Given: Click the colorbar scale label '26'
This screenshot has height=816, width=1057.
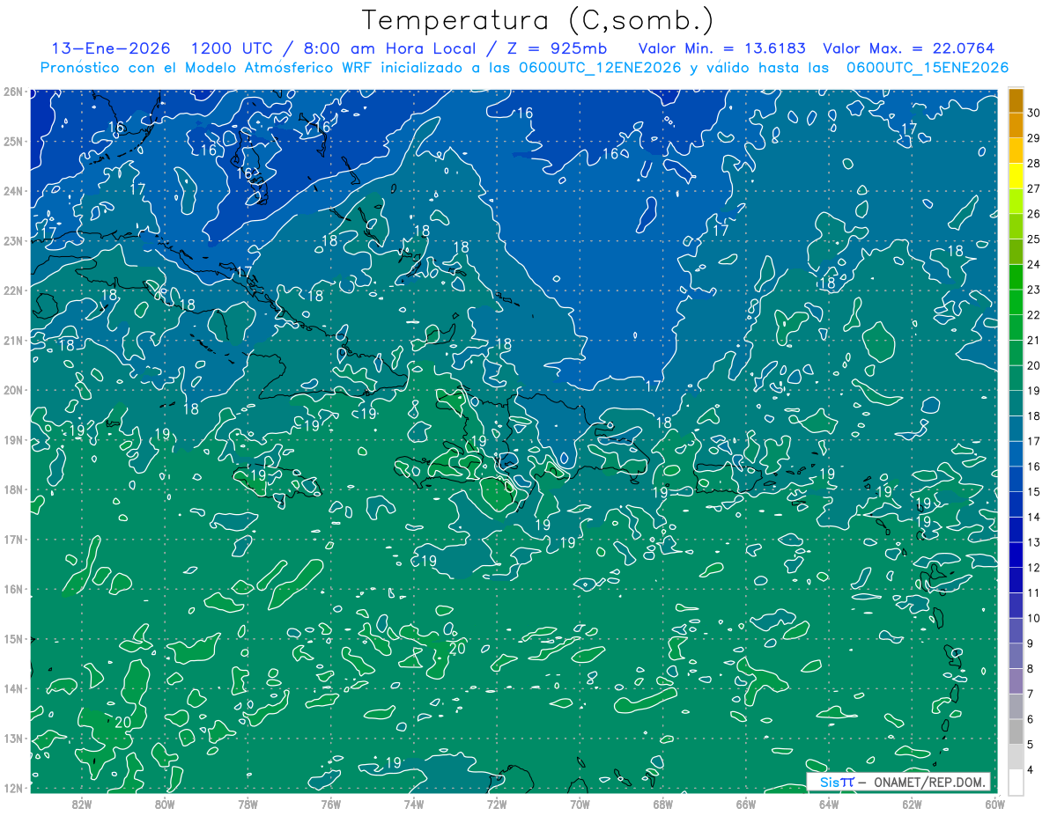Looking at the screenshot, I should (x=1034, y=214).
